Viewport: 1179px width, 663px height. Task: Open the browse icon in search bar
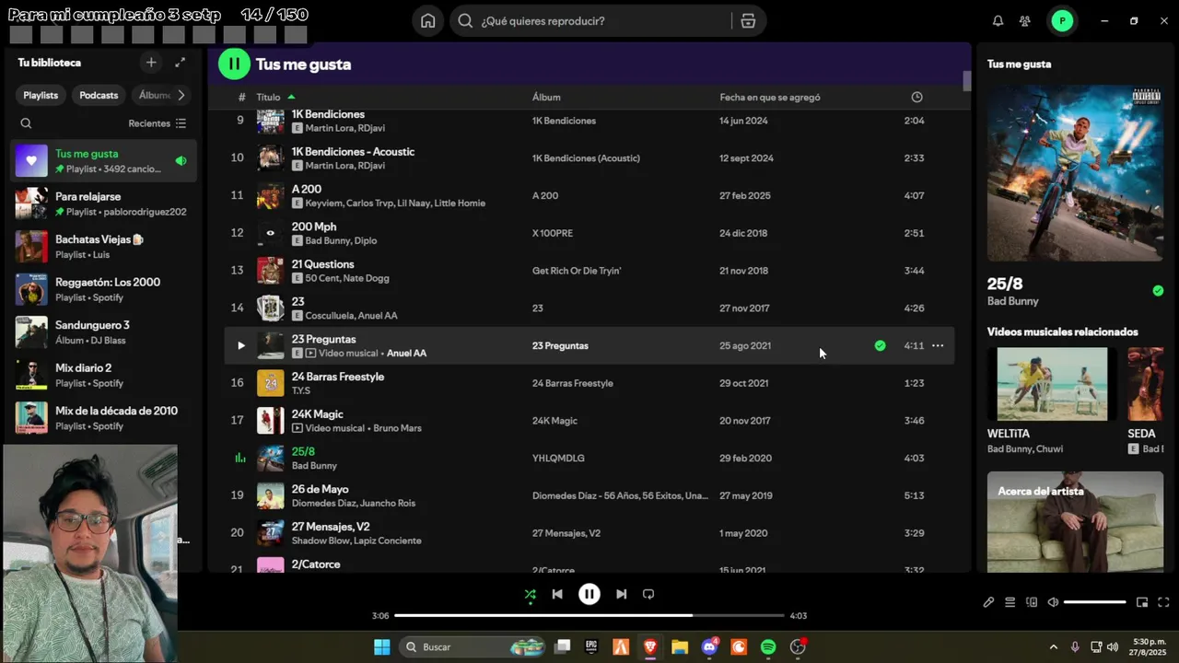point(748,21)
